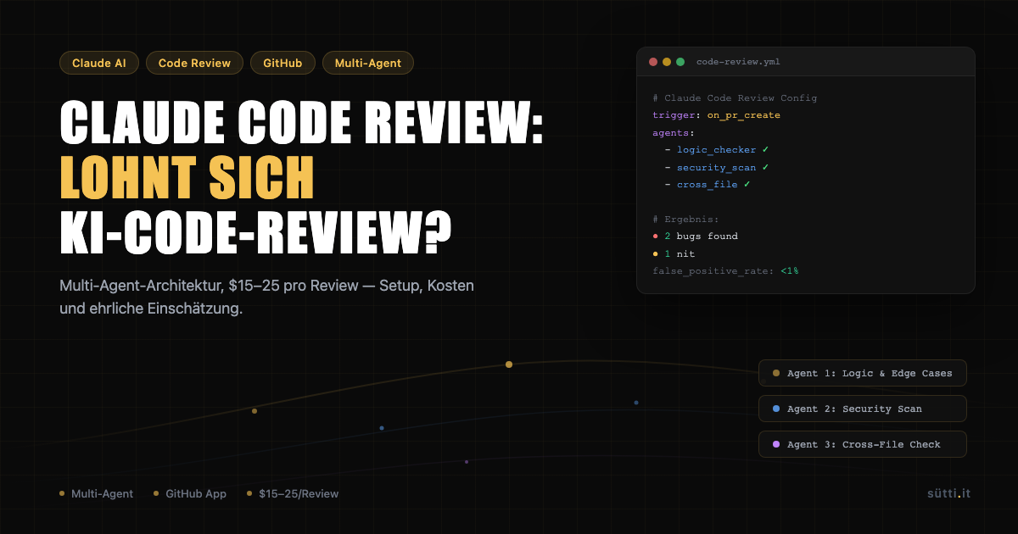Open the Multi-Agent tag at the top
The image size is (1018, 534).
[368, 62]
